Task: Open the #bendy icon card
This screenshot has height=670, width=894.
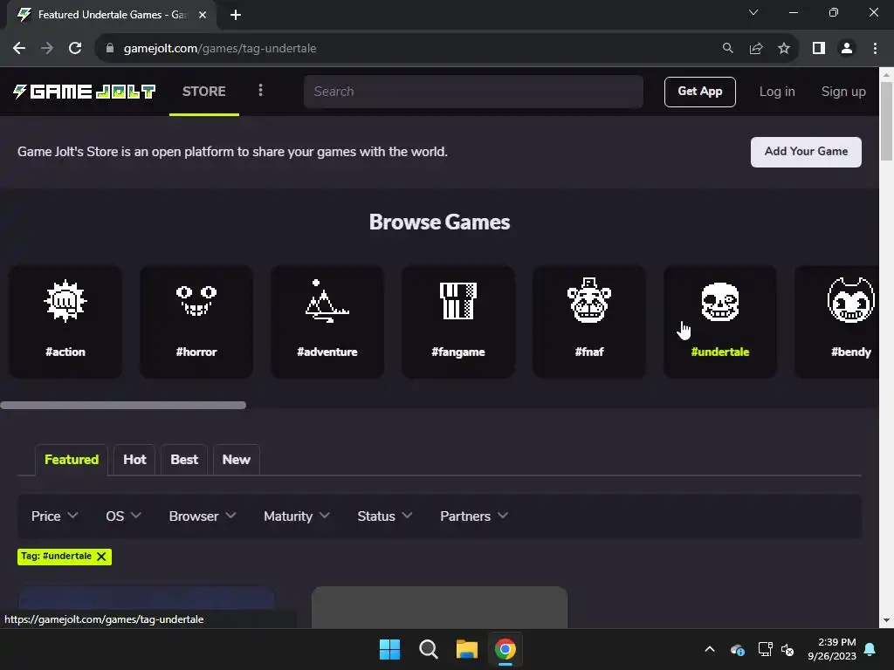Action: 837,321
